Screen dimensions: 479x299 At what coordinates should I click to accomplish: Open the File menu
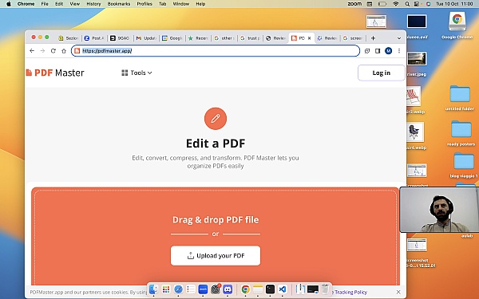pyautogui.click(x=45, y=4)
